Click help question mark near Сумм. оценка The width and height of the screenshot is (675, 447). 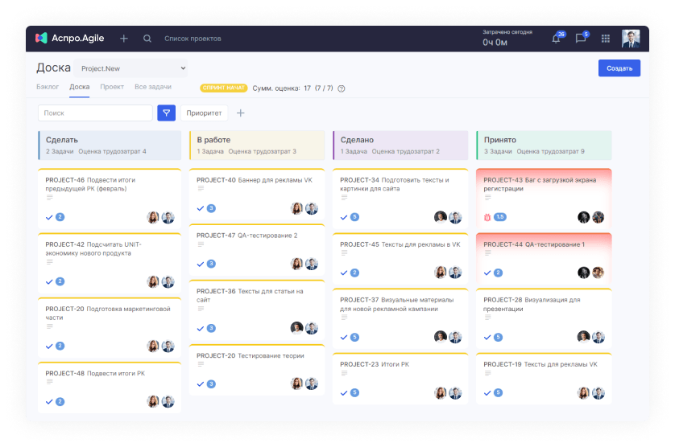point(342,88)
